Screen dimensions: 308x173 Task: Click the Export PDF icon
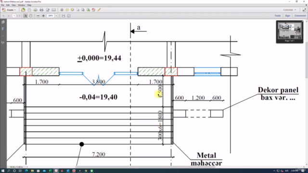pos(94,10)
